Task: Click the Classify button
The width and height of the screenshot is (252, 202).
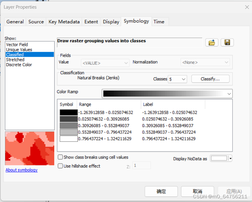Action: point(210,79)
